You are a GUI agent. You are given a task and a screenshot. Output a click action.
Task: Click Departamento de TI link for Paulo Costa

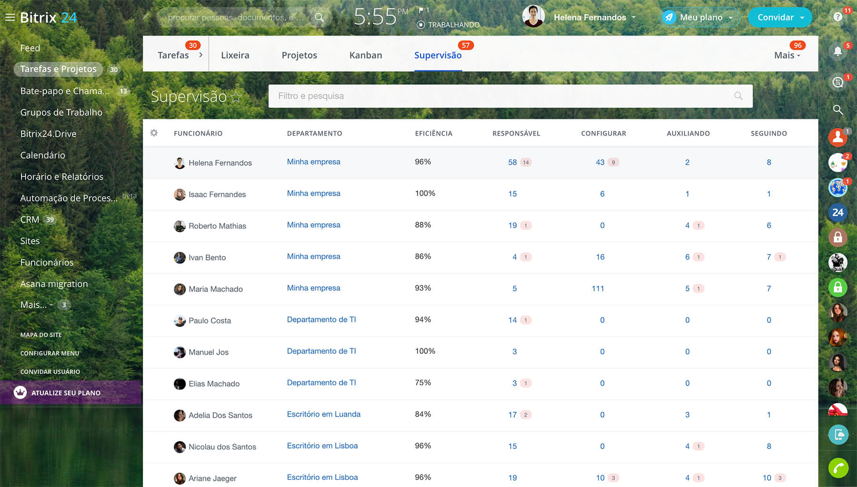321,319
